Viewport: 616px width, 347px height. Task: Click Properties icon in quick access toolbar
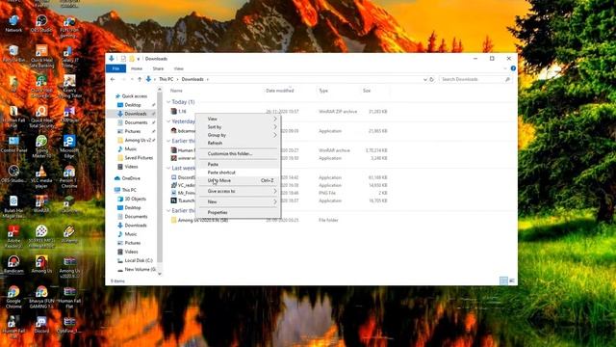(x=123, y=59)
